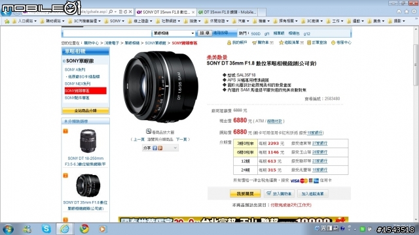Click the g12 hot keyword link
Image resolution: width=419 pixels, height=235 pixels.
pos(307,34)
